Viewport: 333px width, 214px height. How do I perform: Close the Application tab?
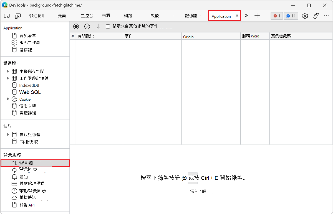coord(237,16)
